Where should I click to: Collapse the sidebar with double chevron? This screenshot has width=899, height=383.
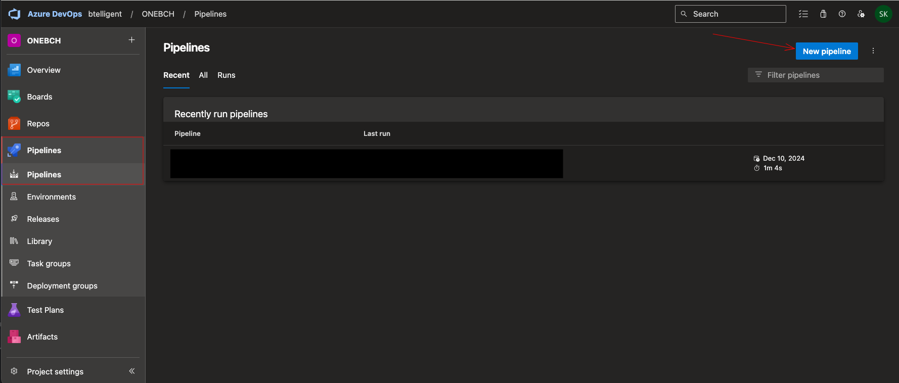point(131,371)
